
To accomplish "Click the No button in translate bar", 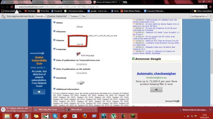I will [84, 16].
